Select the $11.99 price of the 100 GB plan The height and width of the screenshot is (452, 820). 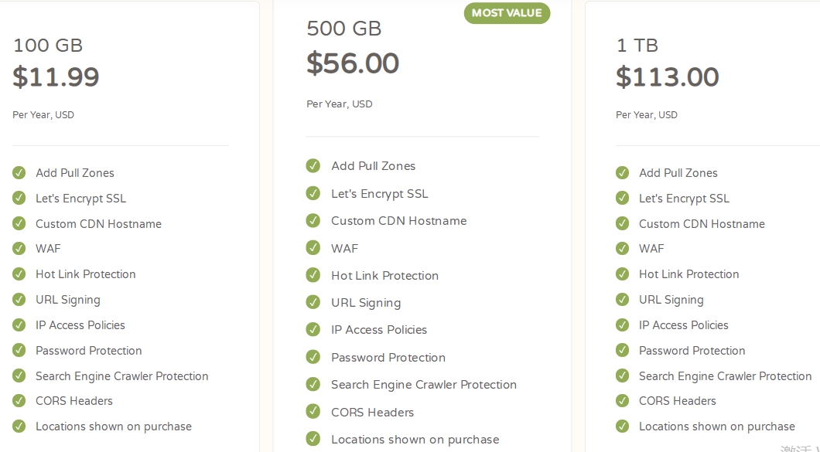click(56, 77)
